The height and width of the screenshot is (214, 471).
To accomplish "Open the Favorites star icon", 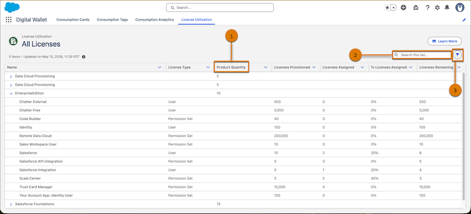I will (x=387, y=8).
